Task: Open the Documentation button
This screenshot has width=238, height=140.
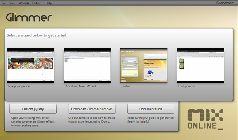Action: (151, 109)
